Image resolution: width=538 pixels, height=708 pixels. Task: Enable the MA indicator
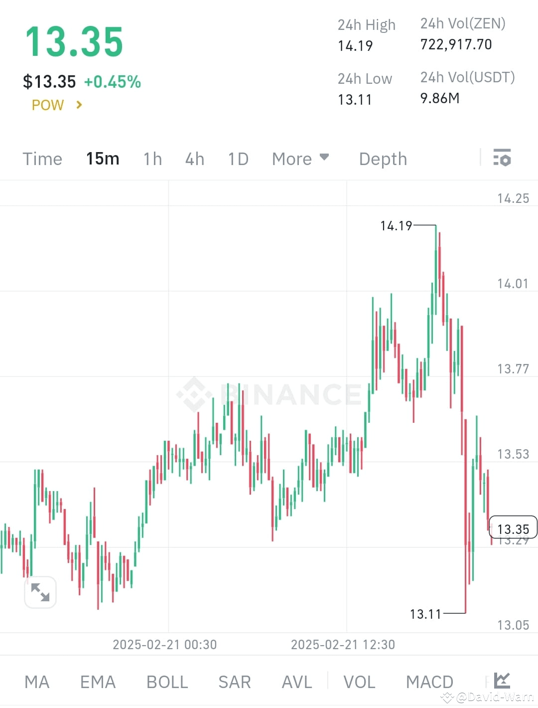(36, 682)
